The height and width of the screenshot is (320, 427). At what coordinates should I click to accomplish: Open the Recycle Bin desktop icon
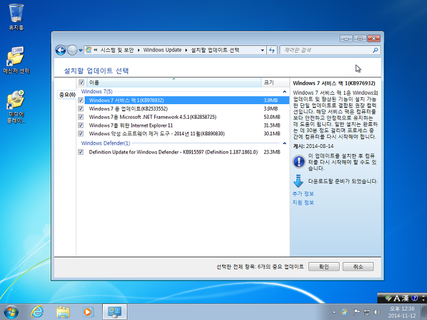click(16, 16)
